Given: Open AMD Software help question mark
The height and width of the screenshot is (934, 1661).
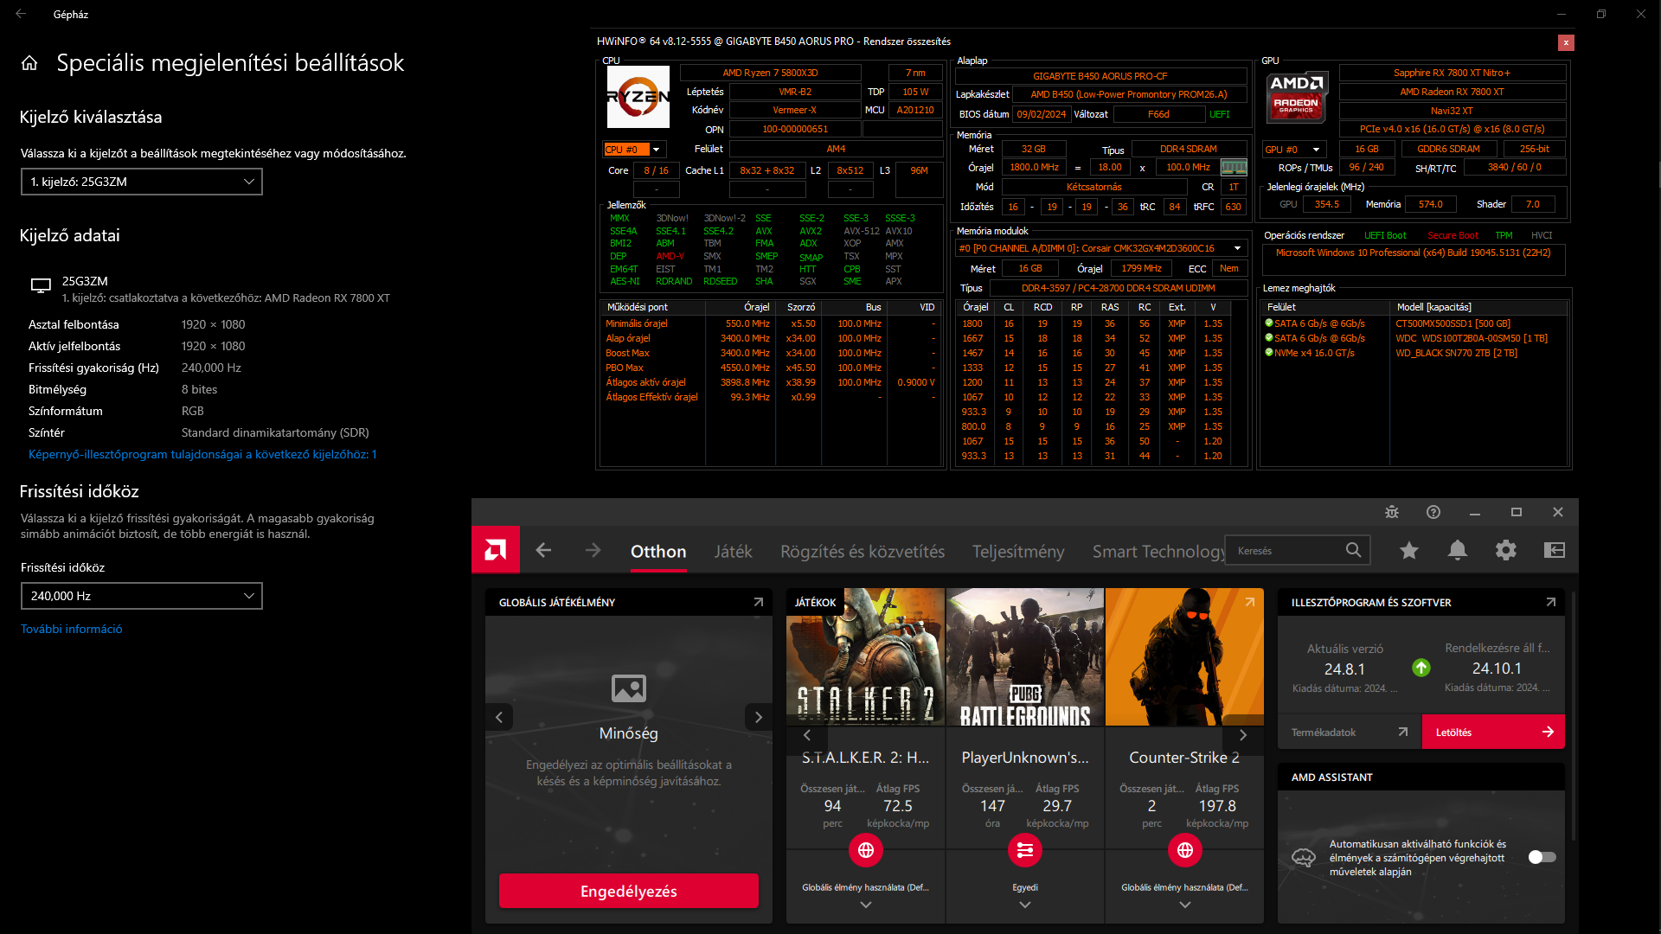Looking at the screenshot, I should pyautogui.click(x=1433, y=512).
